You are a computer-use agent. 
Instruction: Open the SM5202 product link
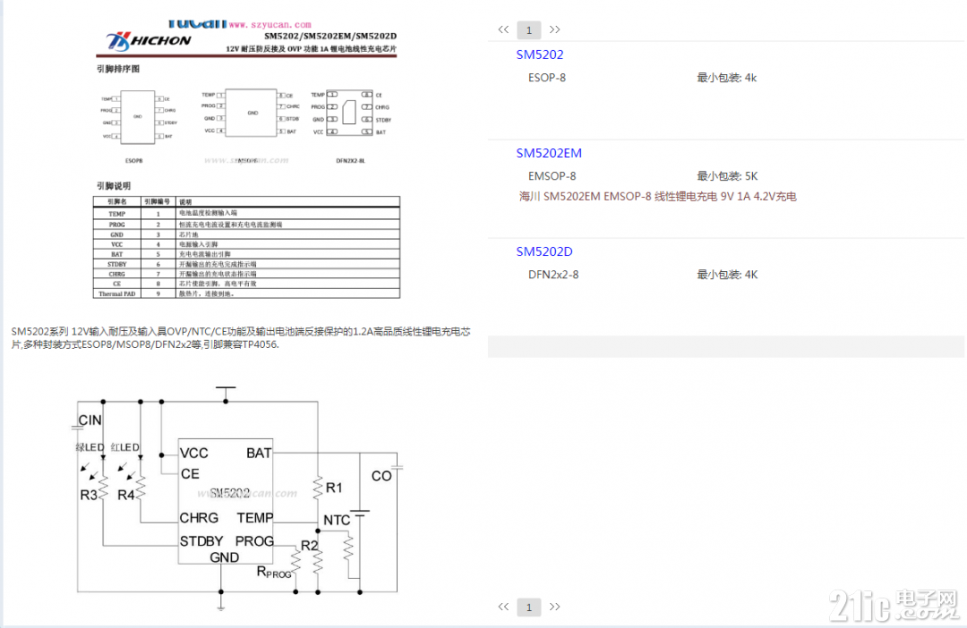click(x=540, y=55)
